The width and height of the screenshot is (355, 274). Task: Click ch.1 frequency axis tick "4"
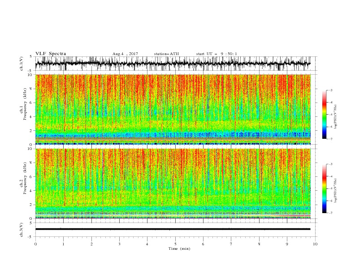(x=31, y=117)
